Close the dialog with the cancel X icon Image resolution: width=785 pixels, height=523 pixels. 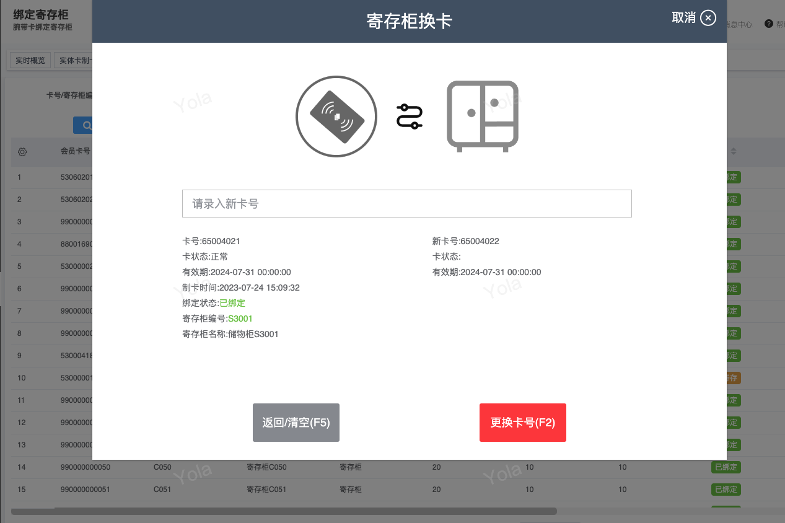pyautogui.click(x=708, y=18)
